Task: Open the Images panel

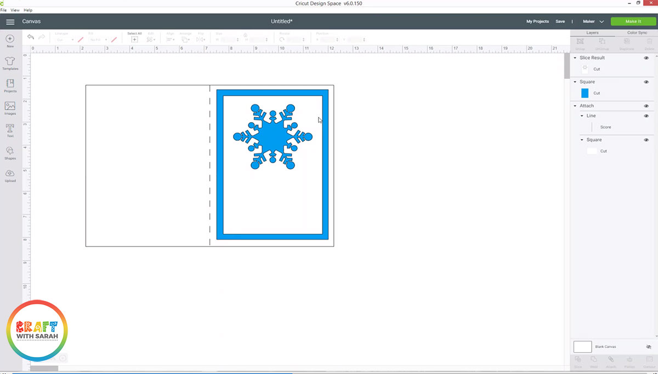Action: click(x=10, y=107)
